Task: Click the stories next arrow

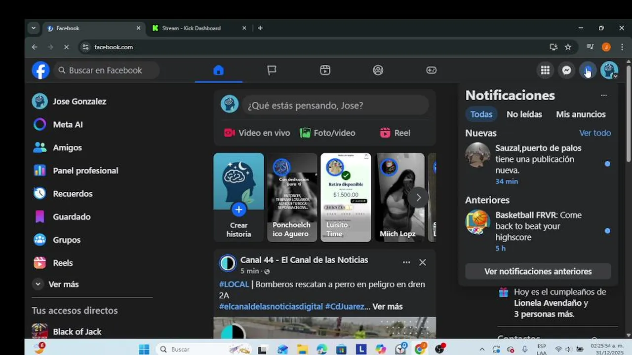Action: (x=418, y=198)
